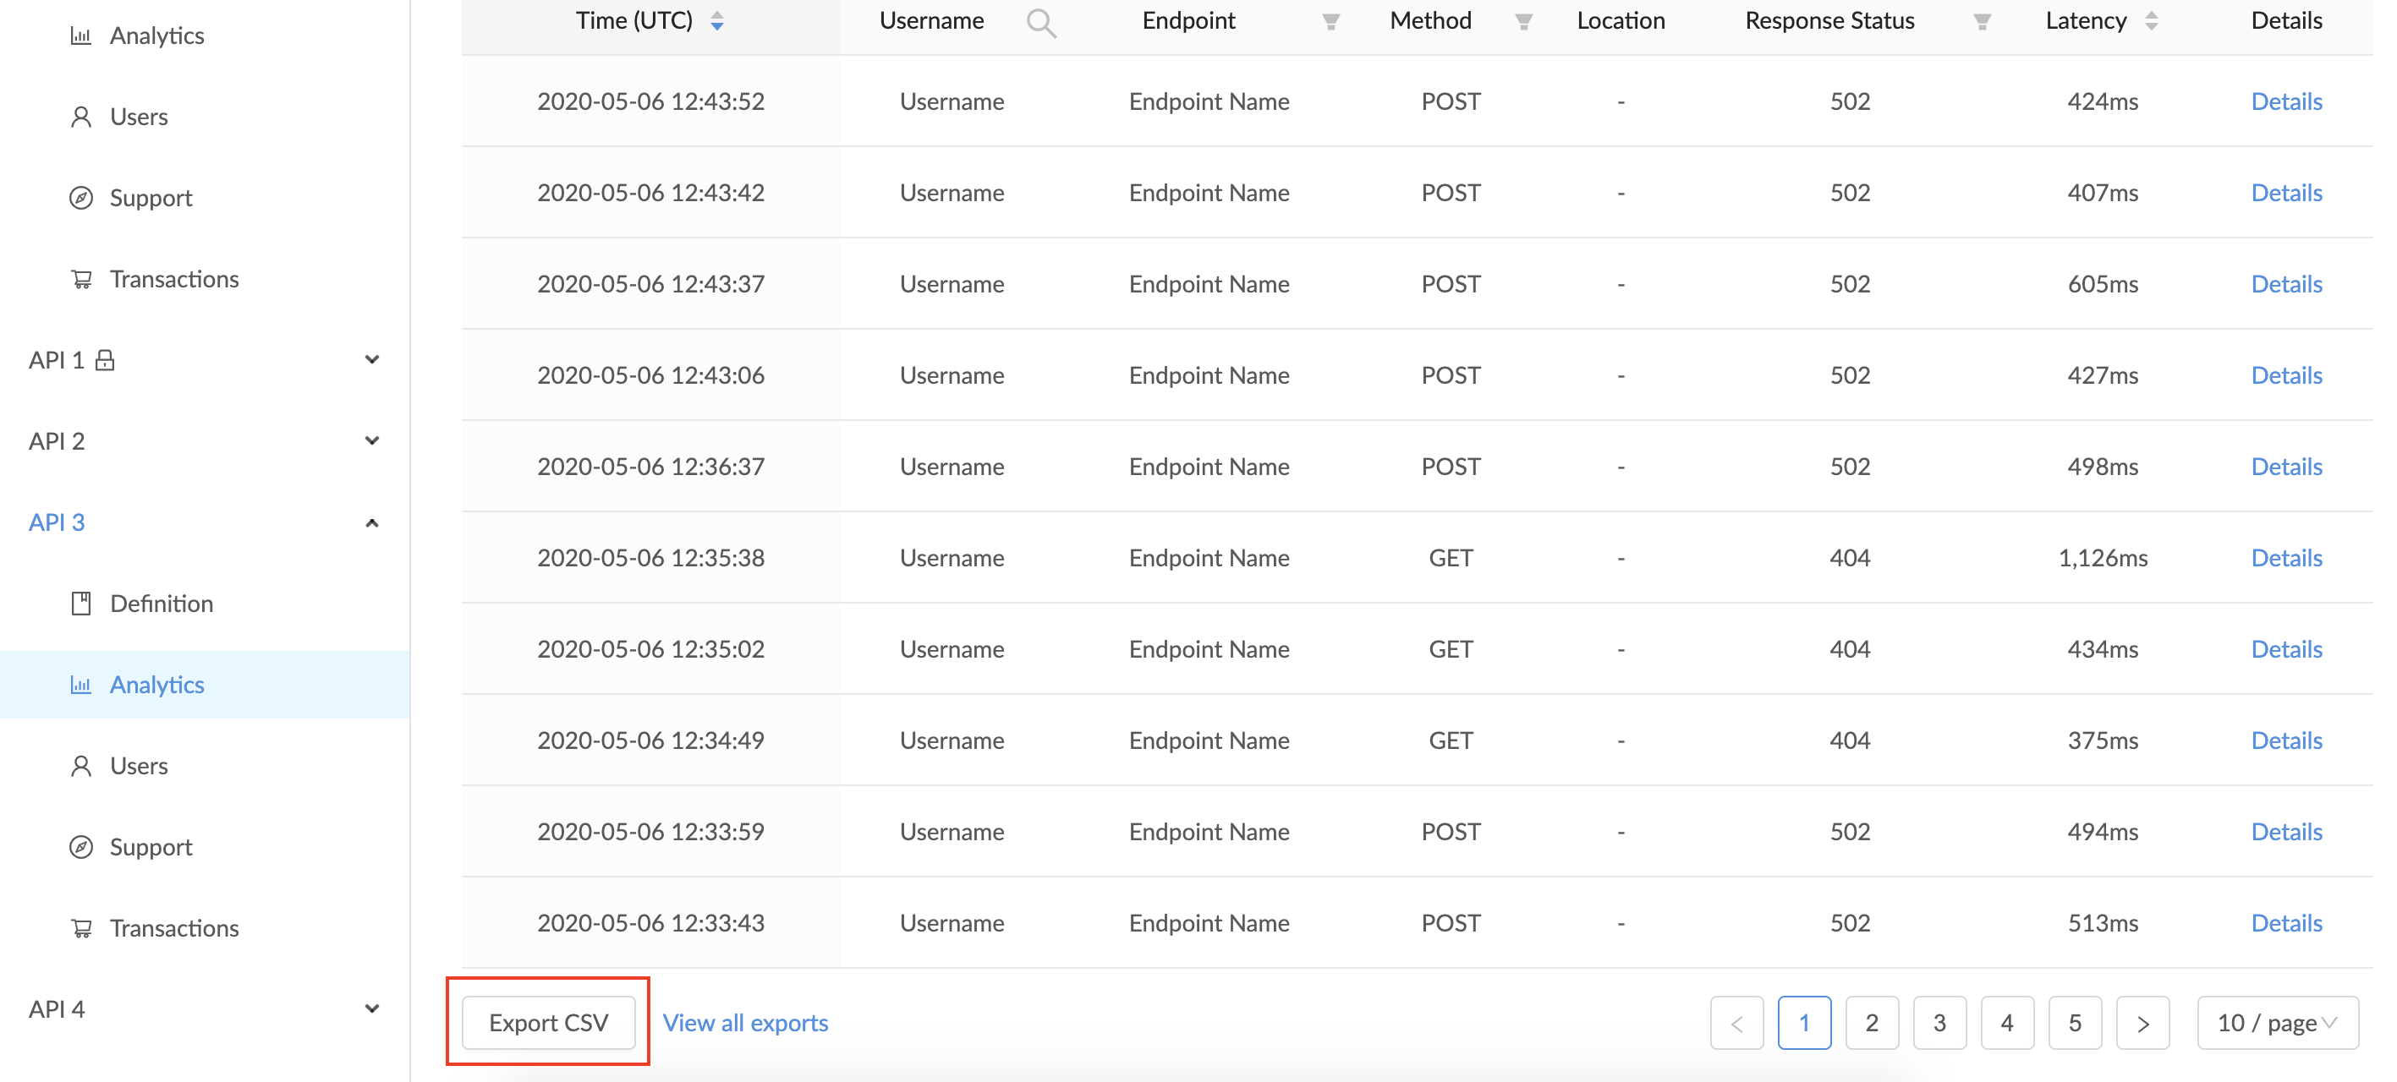
Task: Click the Username column search icon
Action: [x=1041, y=22]
